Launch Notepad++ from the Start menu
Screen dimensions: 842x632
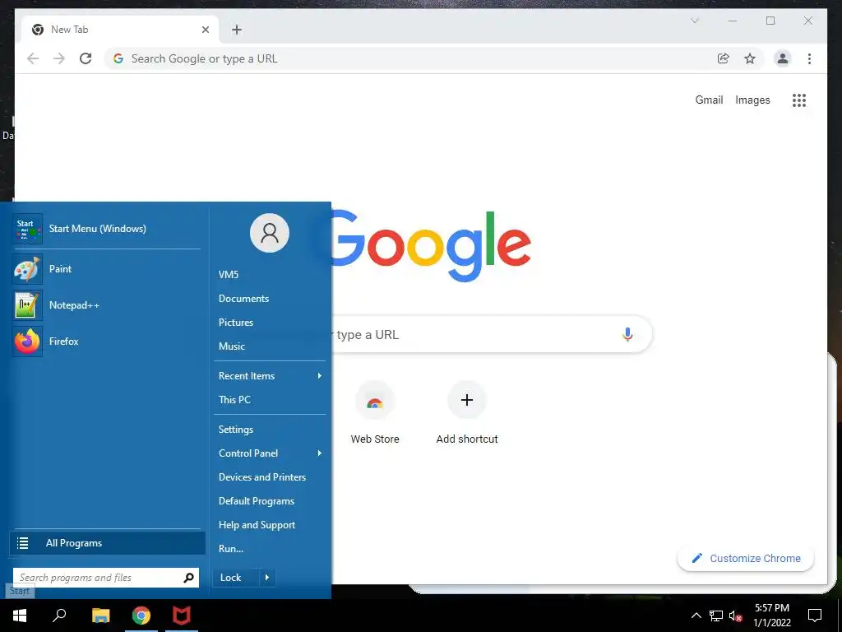point(106,305)
